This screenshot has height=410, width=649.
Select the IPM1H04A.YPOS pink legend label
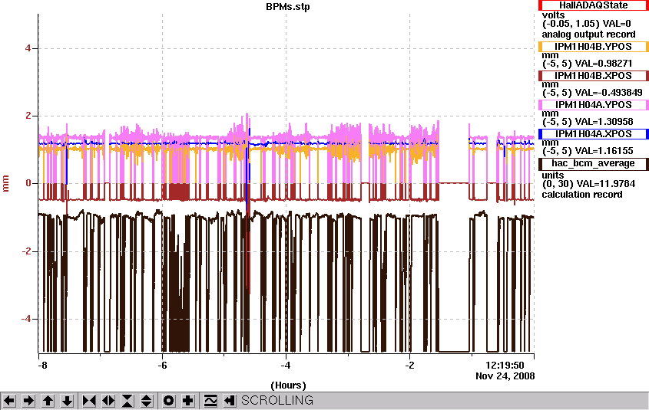(x=593, y=105)
